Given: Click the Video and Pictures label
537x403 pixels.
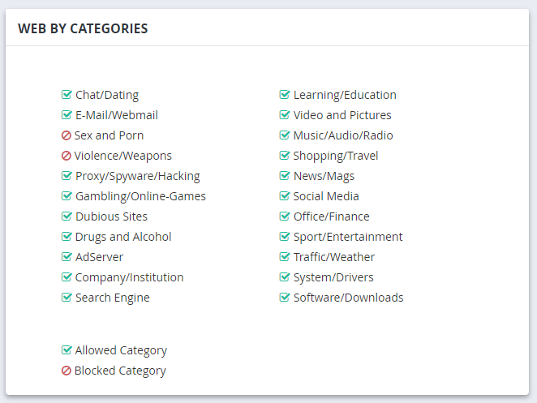Looking at the screenshot, I should pyautogui.click(x=342, y=115).
